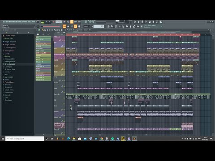Screen dimensions: 215x161
Task: Open the TOOLS menu
Action: [30, 22]
